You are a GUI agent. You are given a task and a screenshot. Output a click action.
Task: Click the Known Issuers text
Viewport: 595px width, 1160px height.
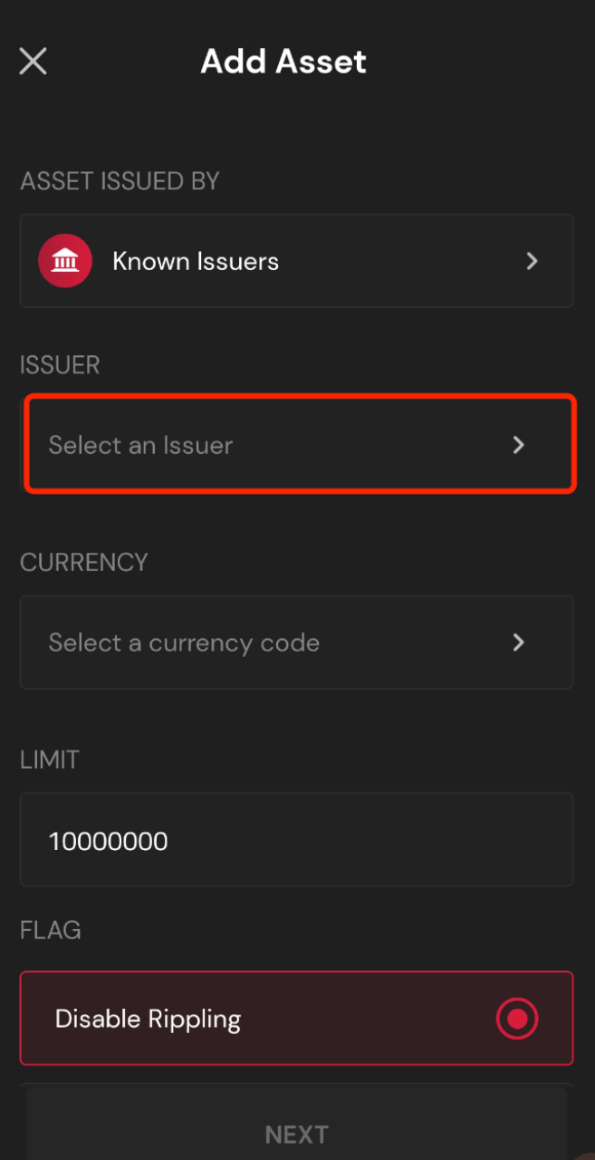(196, 261)
